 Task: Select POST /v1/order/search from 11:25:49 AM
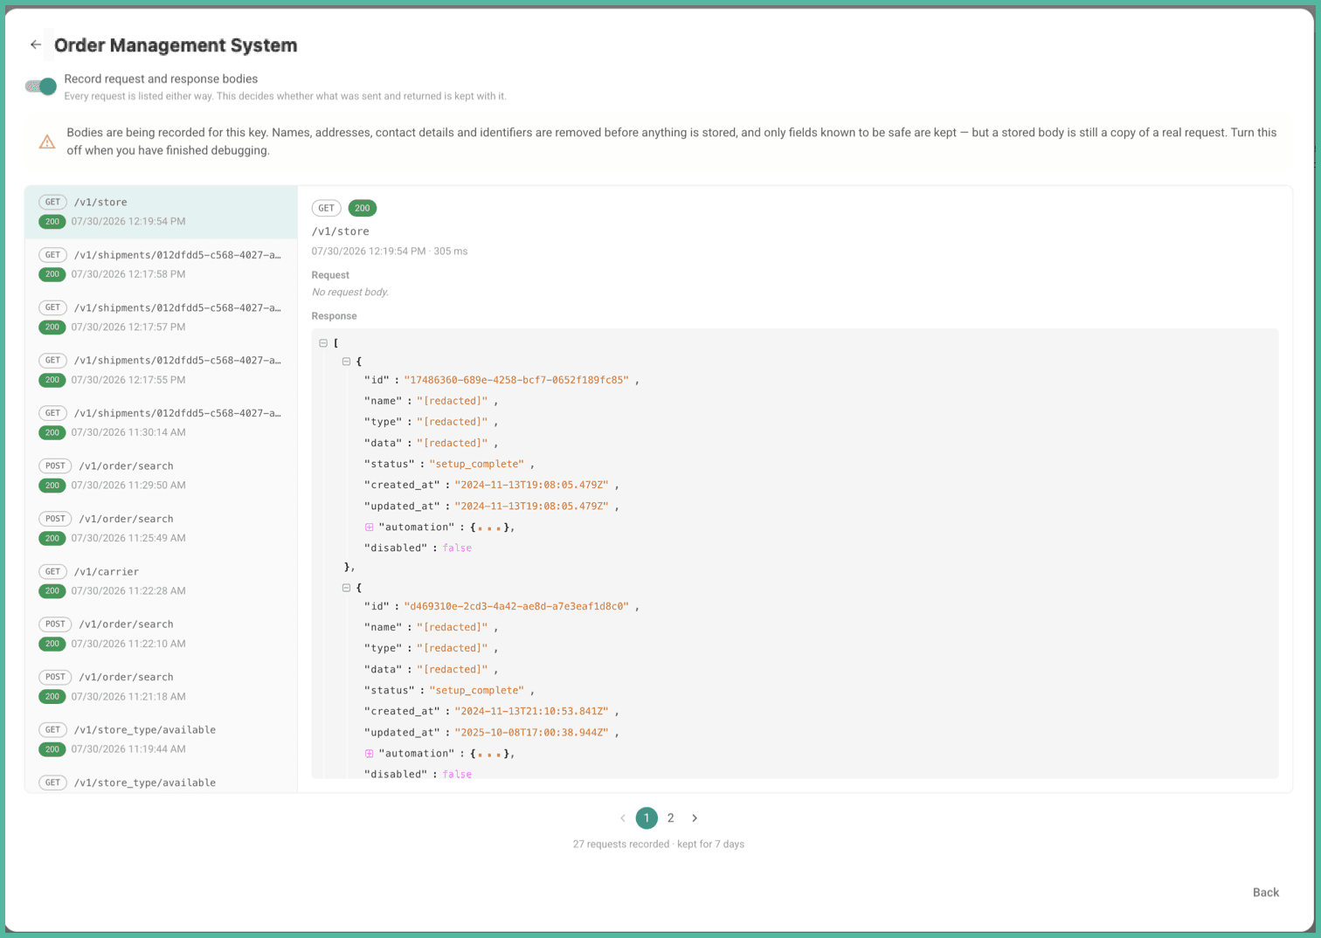tap(161, 528)
